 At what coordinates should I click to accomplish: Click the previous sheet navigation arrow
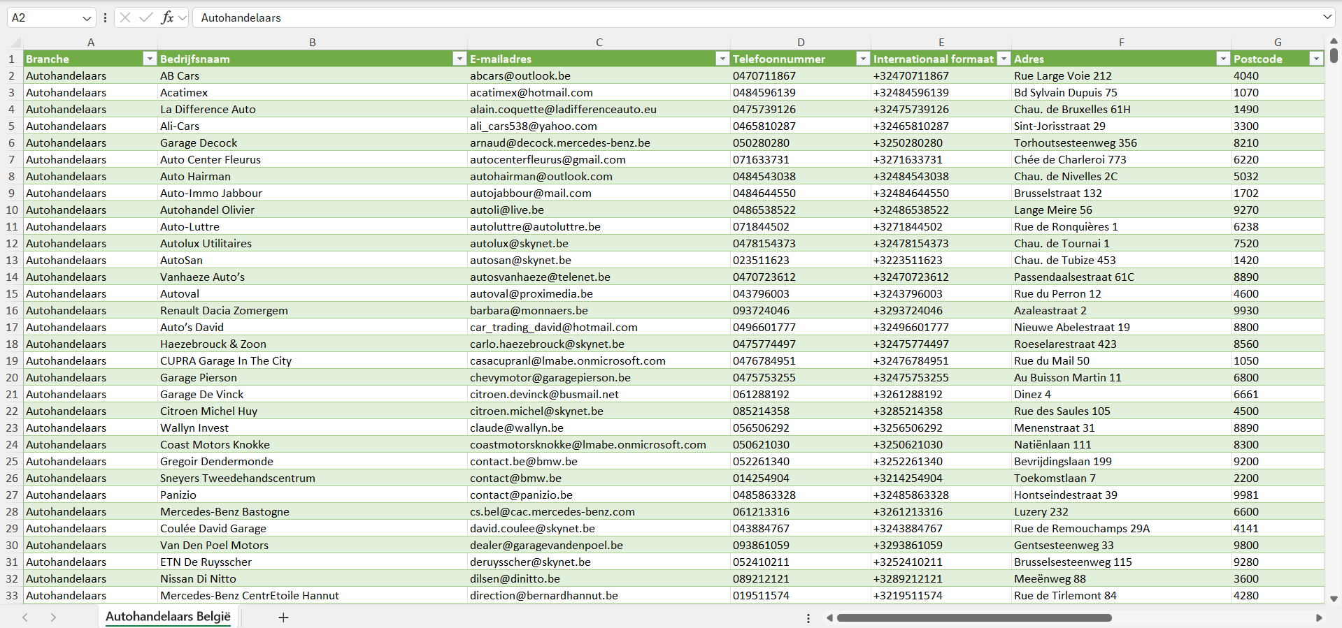pos(25,618)
